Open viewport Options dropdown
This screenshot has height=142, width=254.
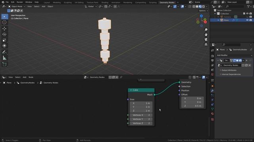(x=203, y=11)
